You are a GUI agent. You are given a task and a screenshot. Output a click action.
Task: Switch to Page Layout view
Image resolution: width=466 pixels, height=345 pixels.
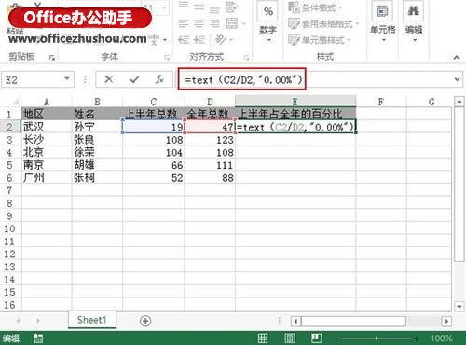(x=290, y=338)
